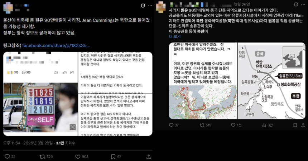This screenshot has width=308, height=161.
Task: Share the right tweet via upload icon
Action: coord(303,125)
